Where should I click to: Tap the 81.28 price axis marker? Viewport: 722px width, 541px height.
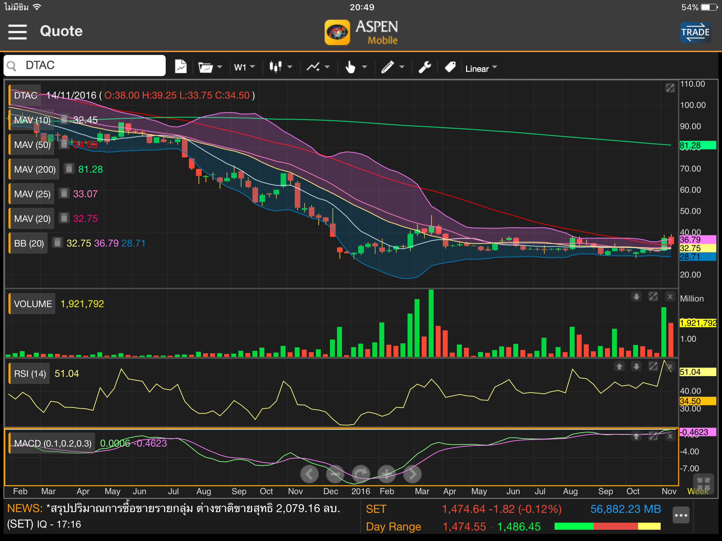(698, 145)
